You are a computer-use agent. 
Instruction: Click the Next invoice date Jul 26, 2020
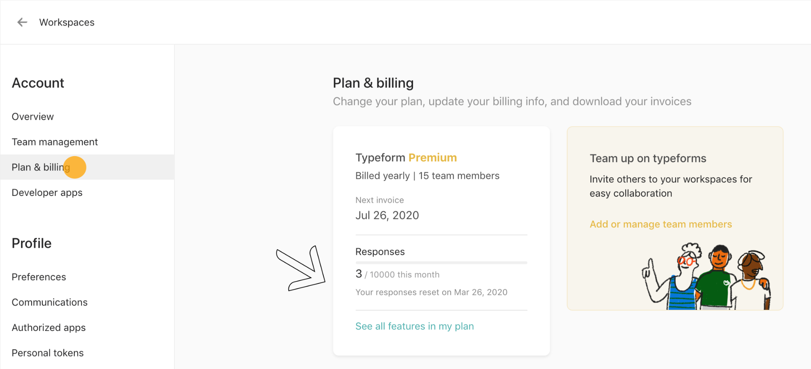pos(387,215)
